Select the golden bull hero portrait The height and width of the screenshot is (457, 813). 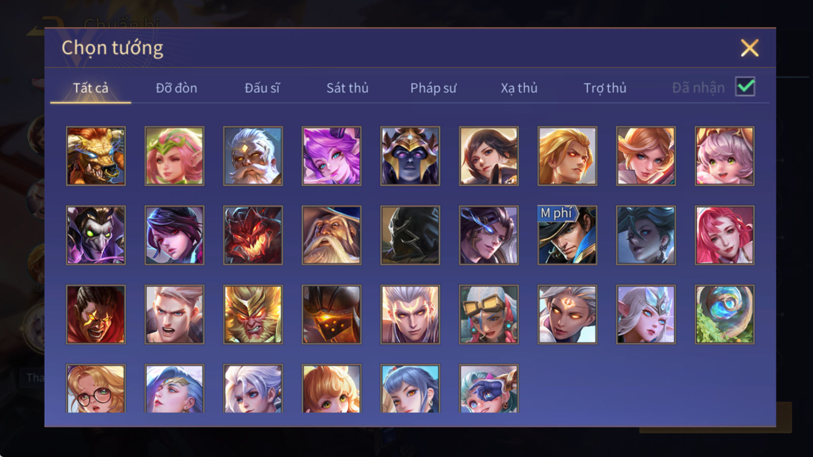pos(96,156)
